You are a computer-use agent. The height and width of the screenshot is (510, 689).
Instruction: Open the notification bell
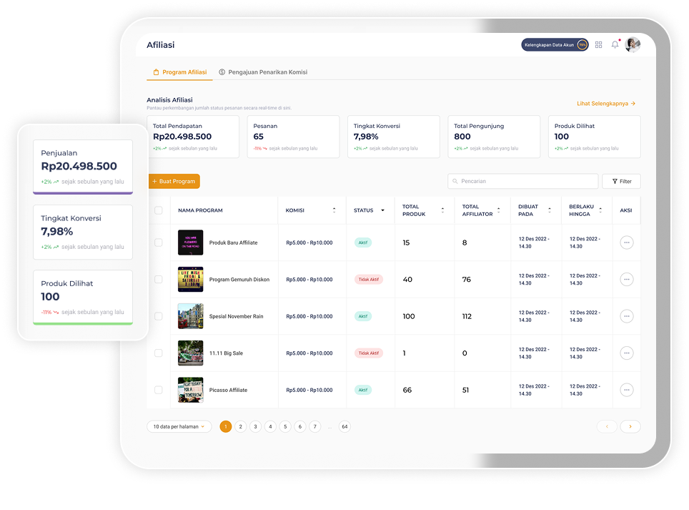click(615, 44)
